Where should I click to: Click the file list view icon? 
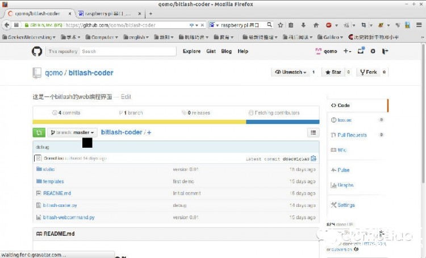313,132
